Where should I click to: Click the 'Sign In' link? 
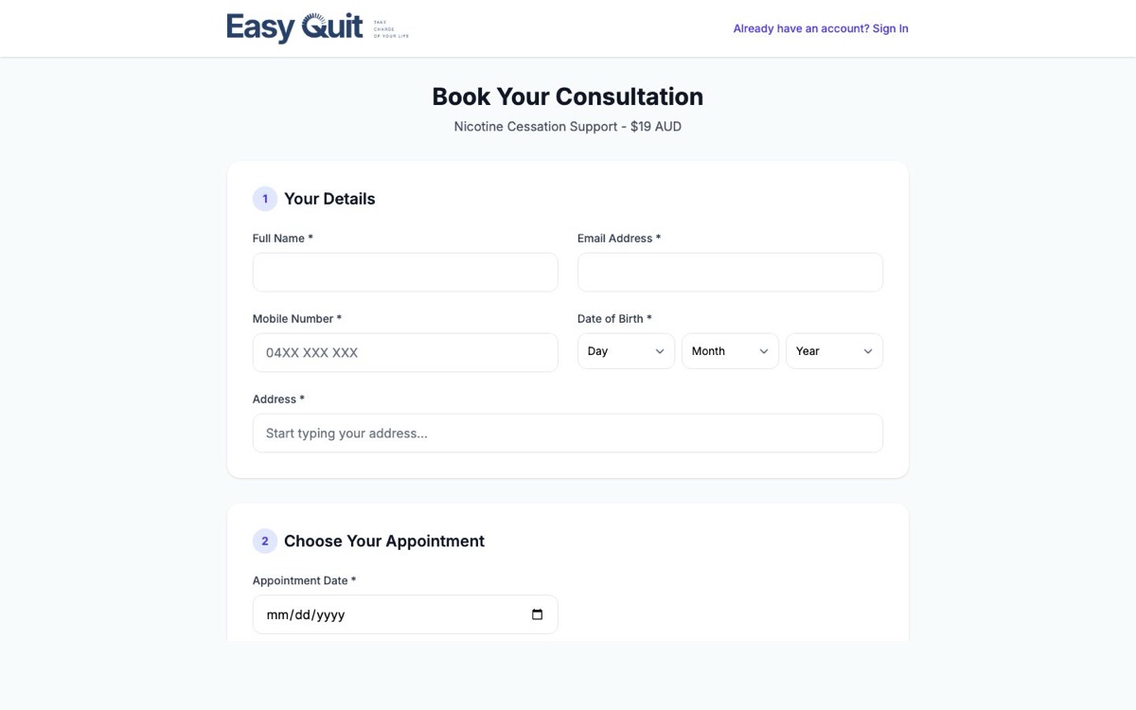(x=890, y=28)
